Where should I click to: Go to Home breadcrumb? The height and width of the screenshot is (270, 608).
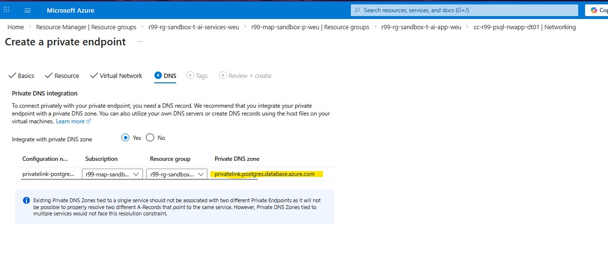coord(16,27)
